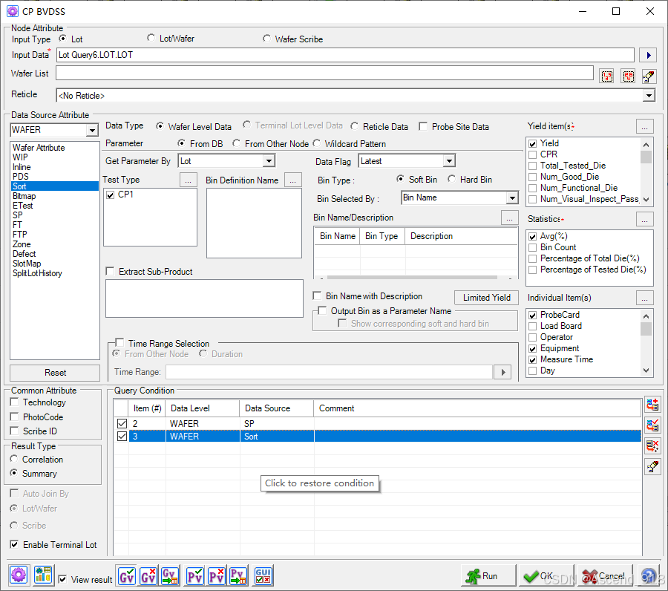
Task: Clear Wafer List with brush icon
Action: click(649, 76)
